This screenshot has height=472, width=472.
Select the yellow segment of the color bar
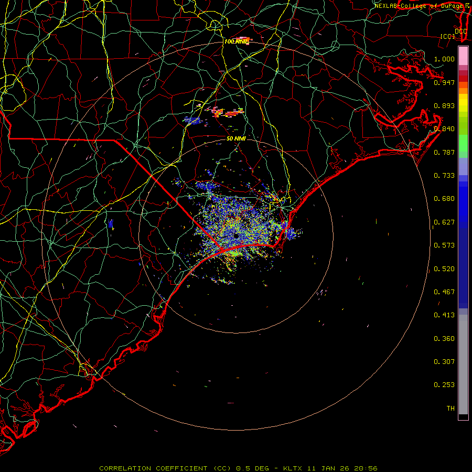(463, 103)
